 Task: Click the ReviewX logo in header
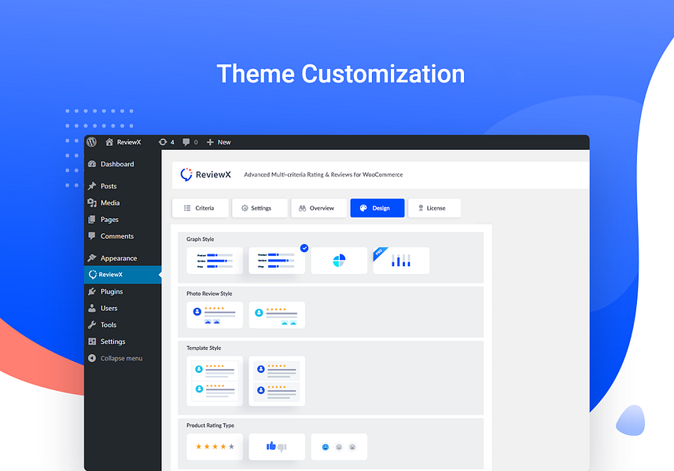(205, 174)
